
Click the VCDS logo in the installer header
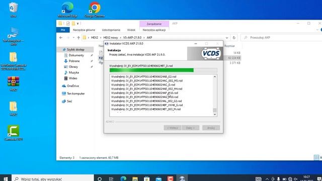click(211, 54)
